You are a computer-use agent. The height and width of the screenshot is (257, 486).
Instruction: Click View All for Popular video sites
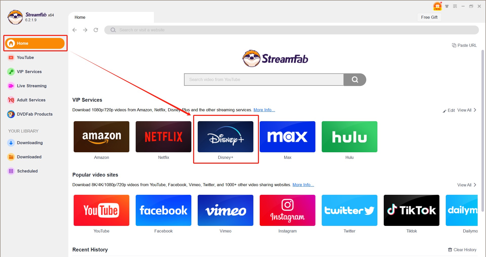[467, 185]
